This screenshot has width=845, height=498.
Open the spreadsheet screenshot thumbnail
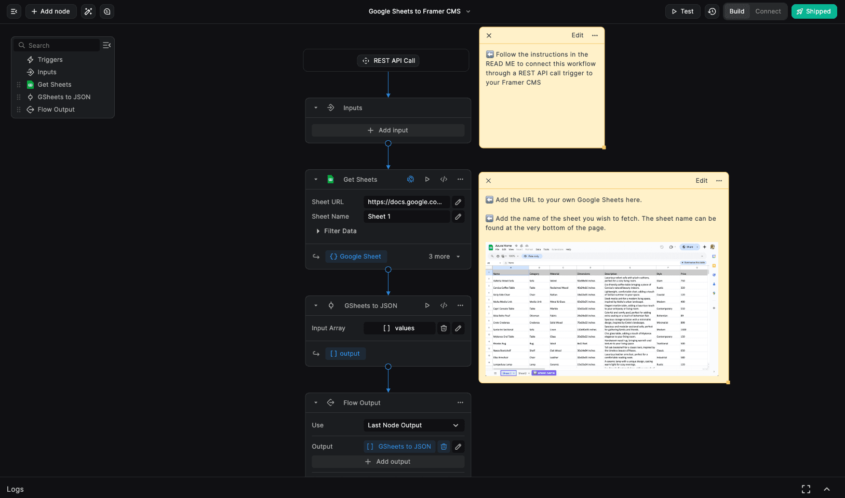point(602,309)
